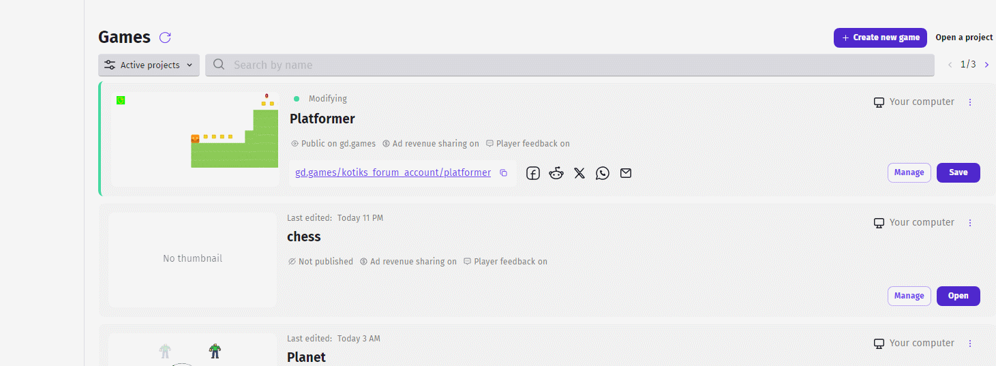
Task: Manage the Platformer game
Action: click(909, 172)
